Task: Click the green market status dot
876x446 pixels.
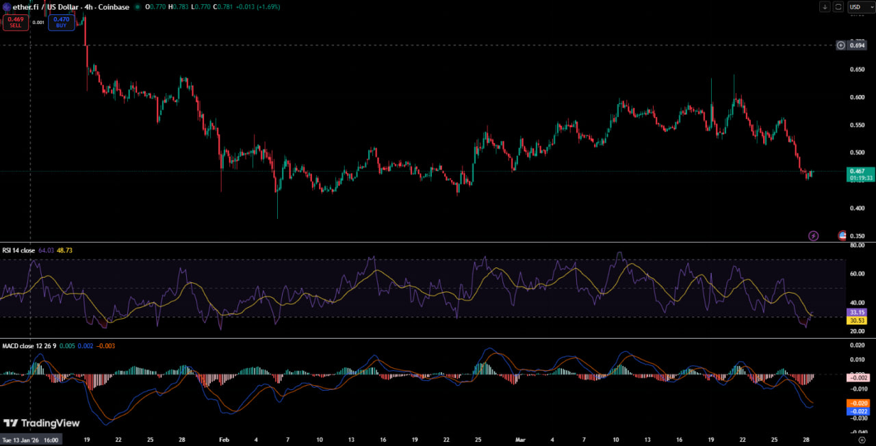Action: coord(138,7)
